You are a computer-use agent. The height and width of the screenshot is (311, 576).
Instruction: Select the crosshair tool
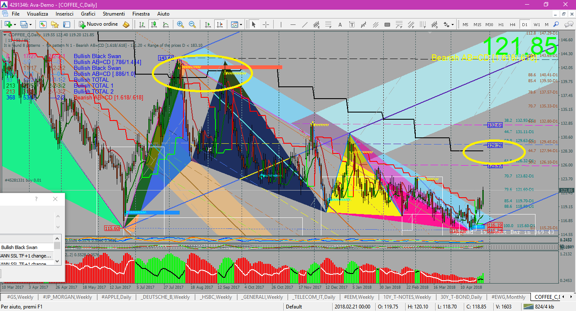tap(266, 24)
